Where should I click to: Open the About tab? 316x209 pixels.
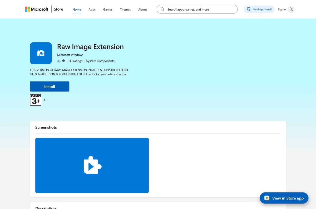[142, 9]
